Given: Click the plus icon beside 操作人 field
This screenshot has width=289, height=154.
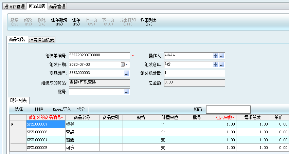Looking at the screenshot, I should point(215,56).
